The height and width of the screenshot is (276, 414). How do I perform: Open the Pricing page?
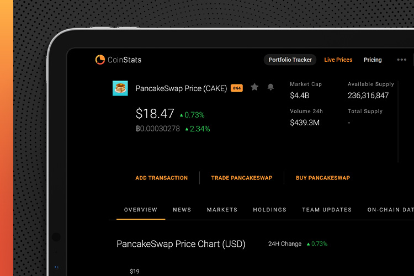click(373, 60)
